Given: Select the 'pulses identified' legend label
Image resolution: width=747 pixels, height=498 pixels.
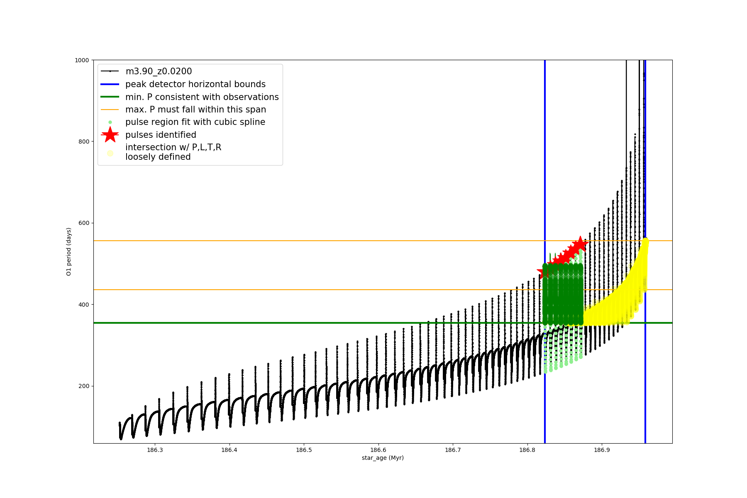Looking at the screenshot, I should (x=161, y=135).
